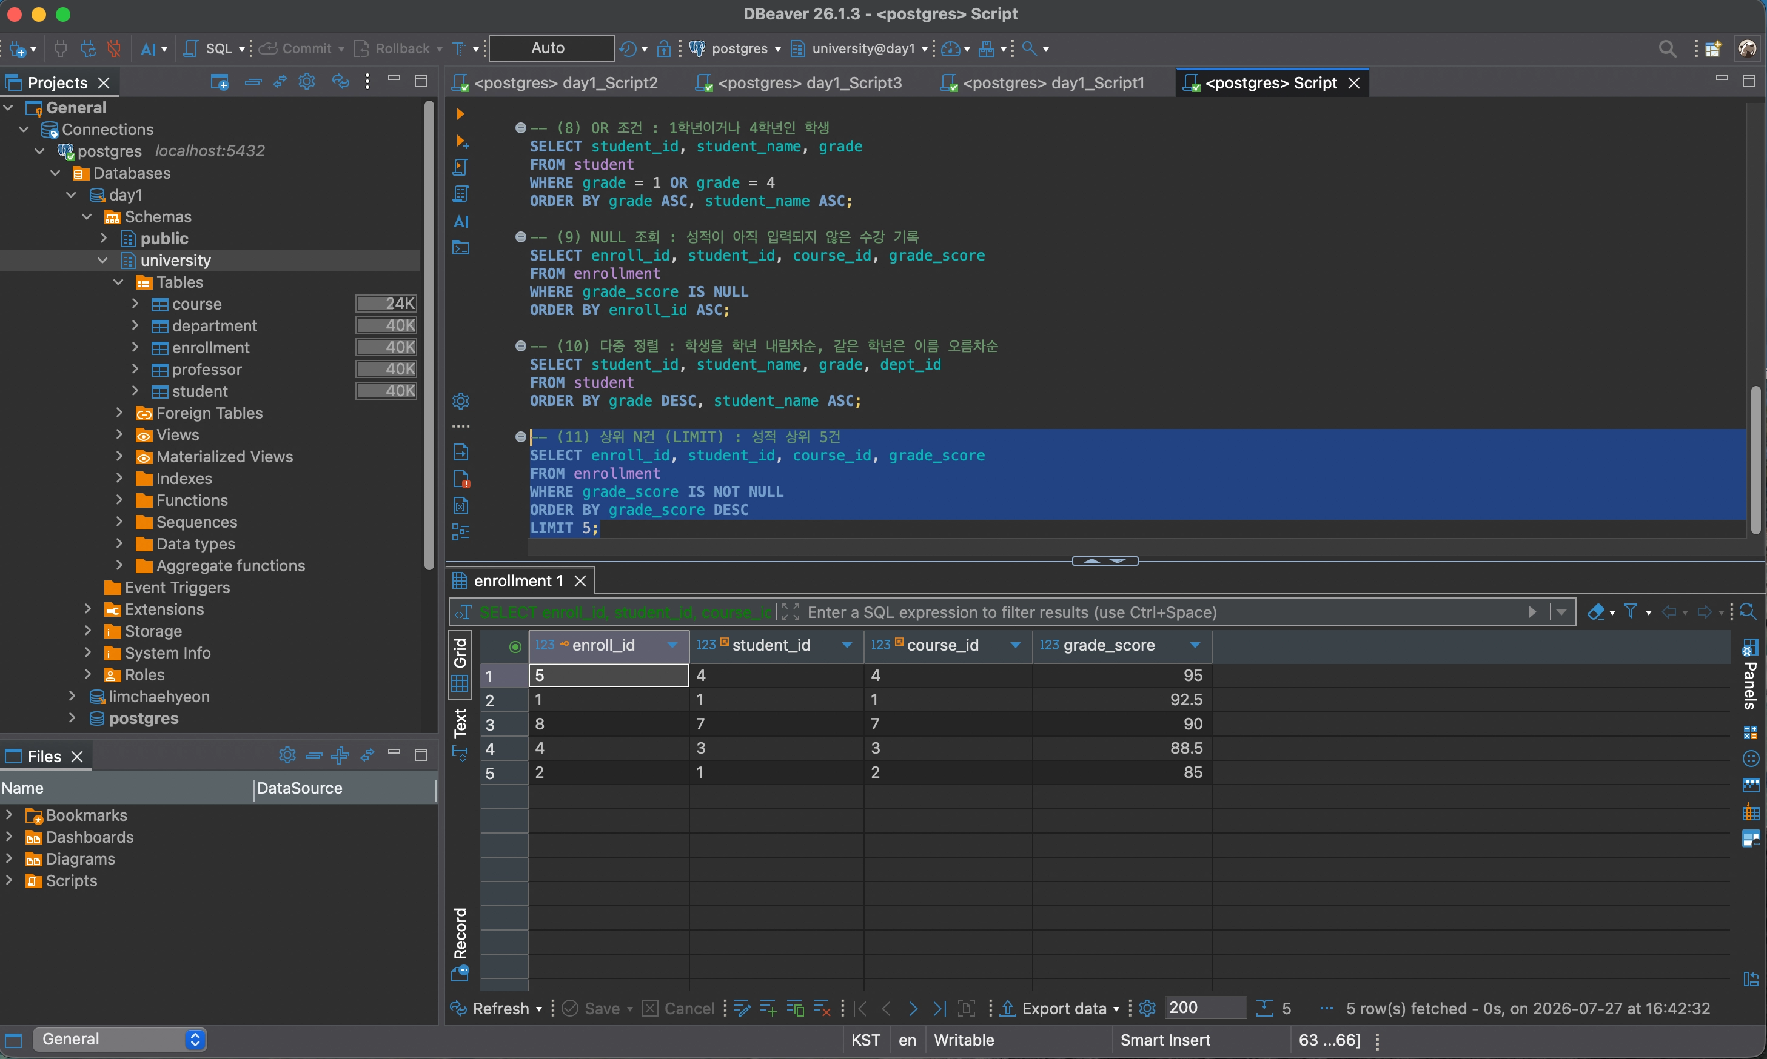The height and width of the screenshot is (1059, 1767).
Task: Click the eraser clear filter icon
Action: pyautogui.click(x=1595, y=611)
